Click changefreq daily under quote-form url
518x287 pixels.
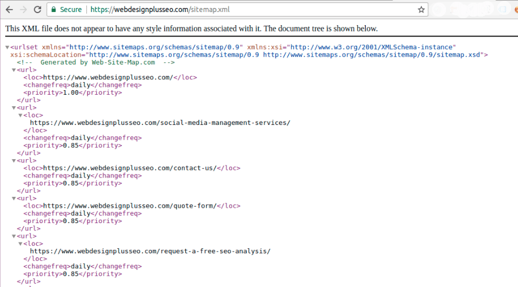(x=82, y=213)
